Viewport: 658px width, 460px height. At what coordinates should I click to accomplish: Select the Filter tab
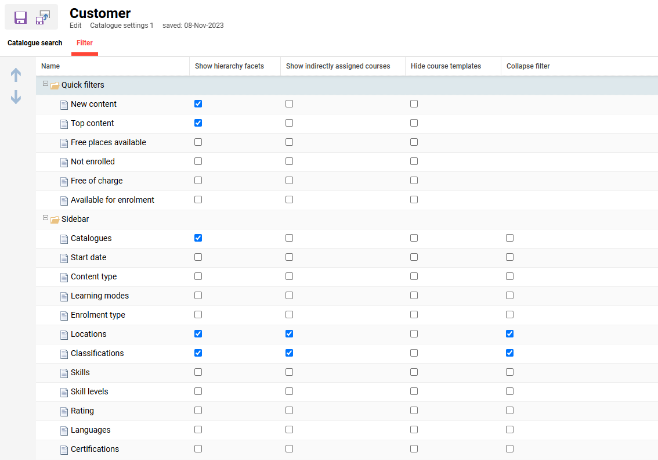pos(85,43)
